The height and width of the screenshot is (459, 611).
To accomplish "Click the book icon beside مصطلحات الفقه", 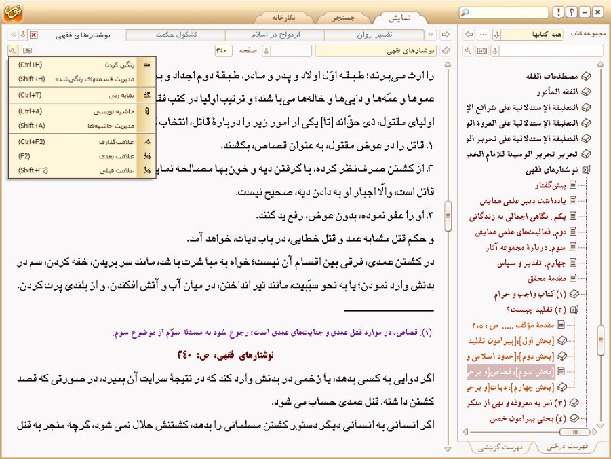I will pos(586,76).
